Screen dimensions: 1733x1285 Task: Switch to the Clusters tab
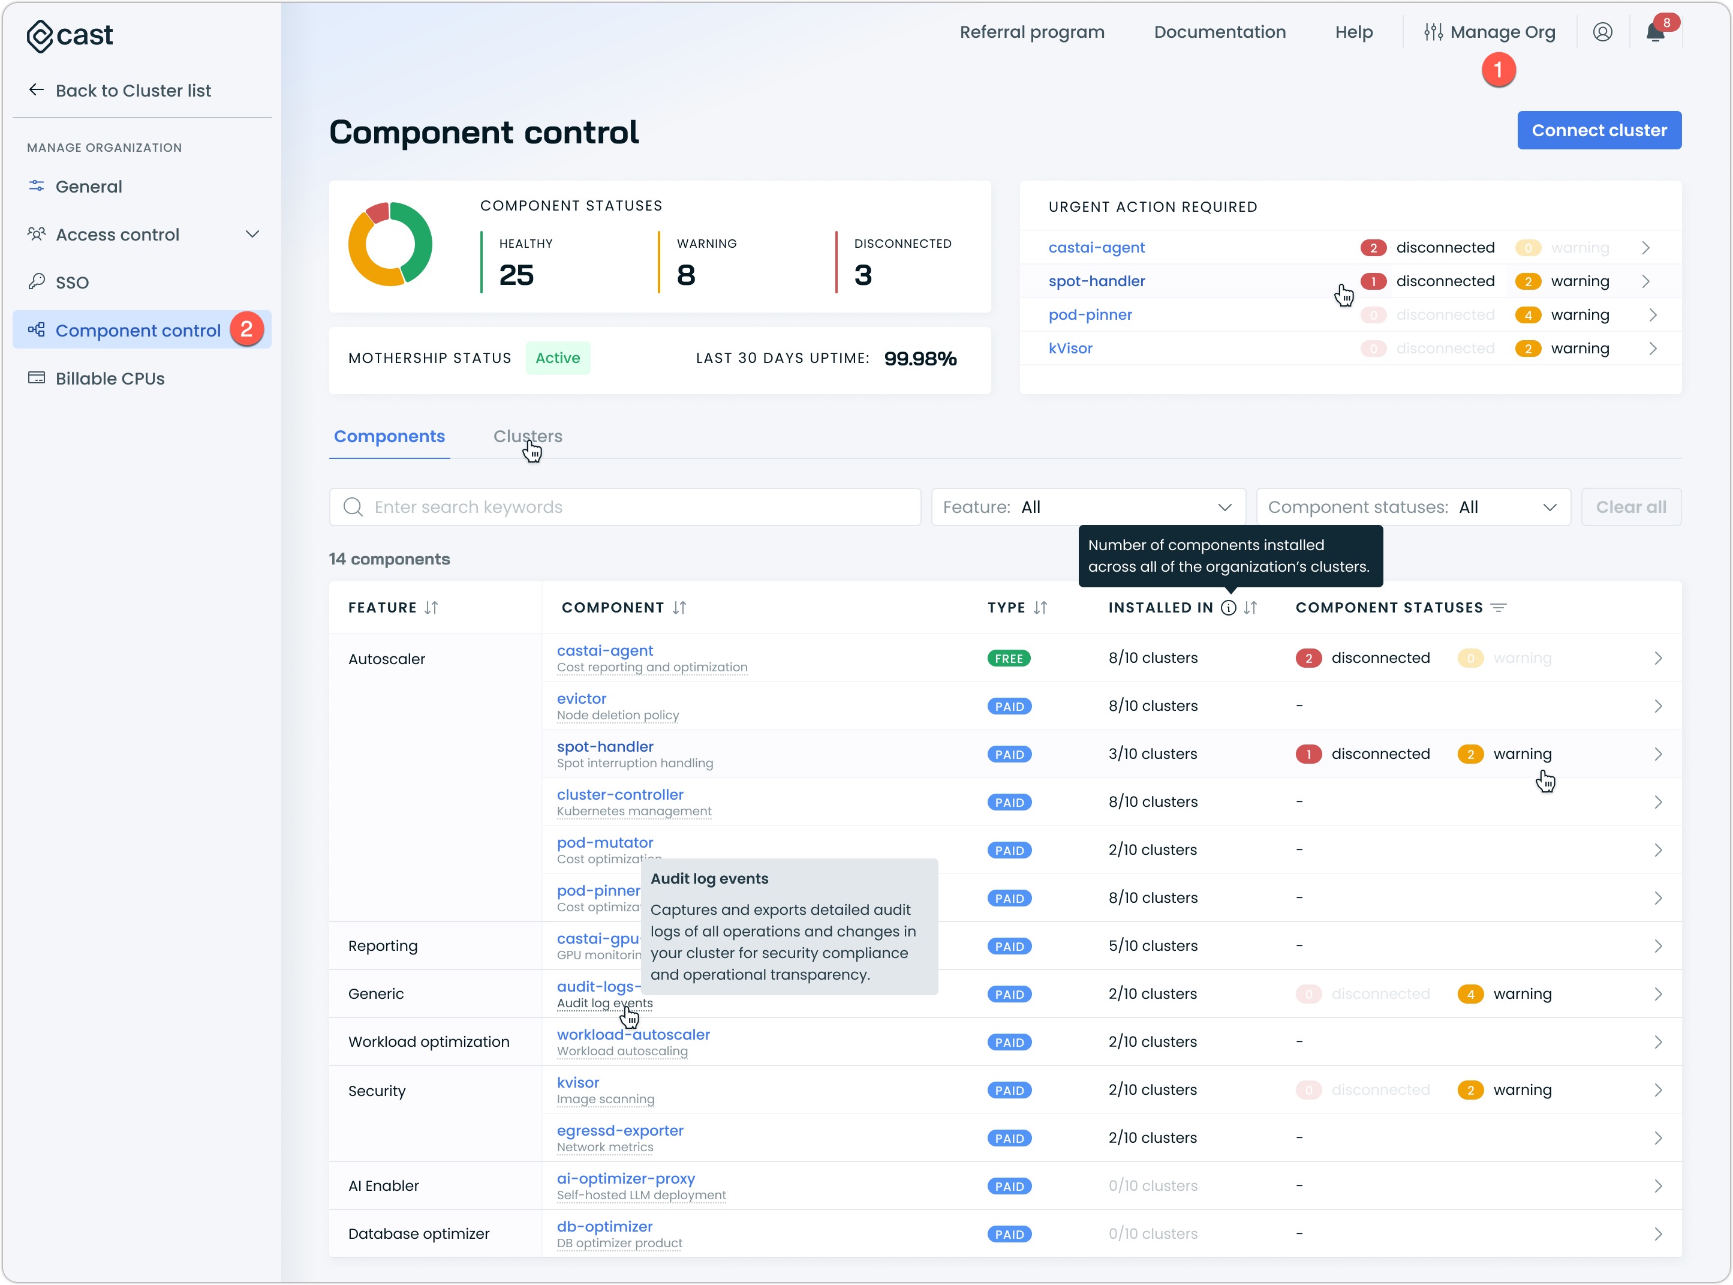pyautogui.click(x=527, y=436)
